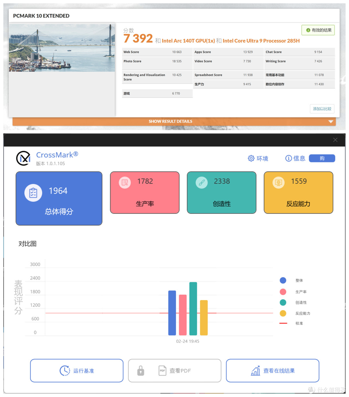The height and width of the screenshot is (397, 349).
Task: Click the yellow responsiveness chart bar
Action: (x=204, y=318)
